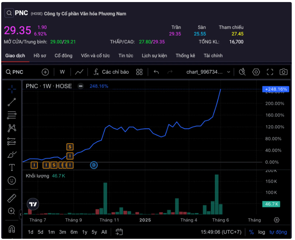Screen dimensions: 295x240
Task: Click the TradingView logo on chart
Action: 33,204
